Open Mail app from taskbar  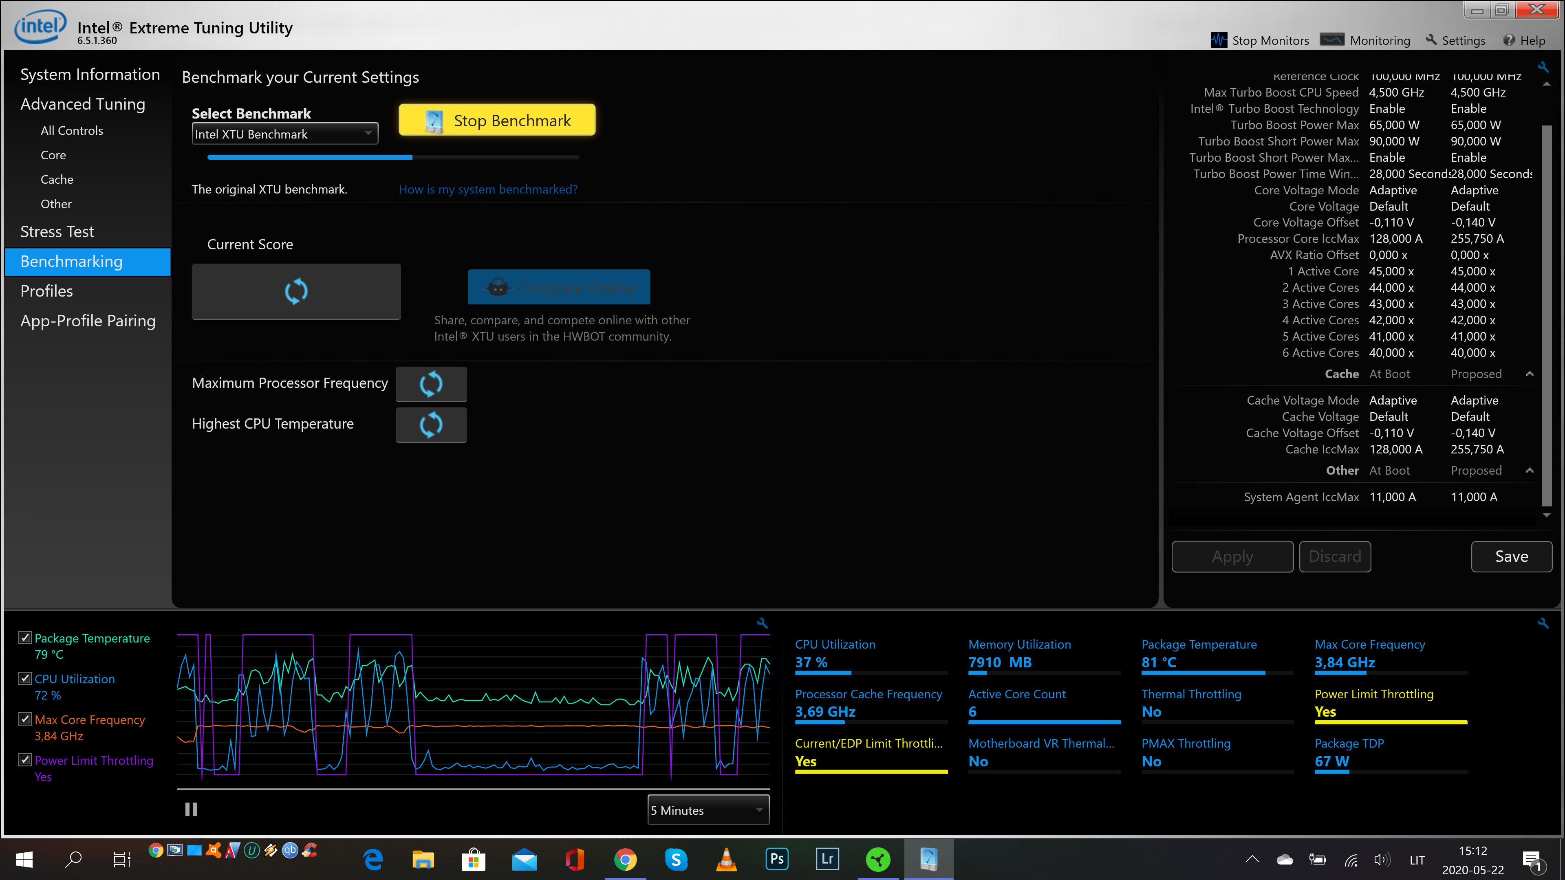tap(524, 860)
